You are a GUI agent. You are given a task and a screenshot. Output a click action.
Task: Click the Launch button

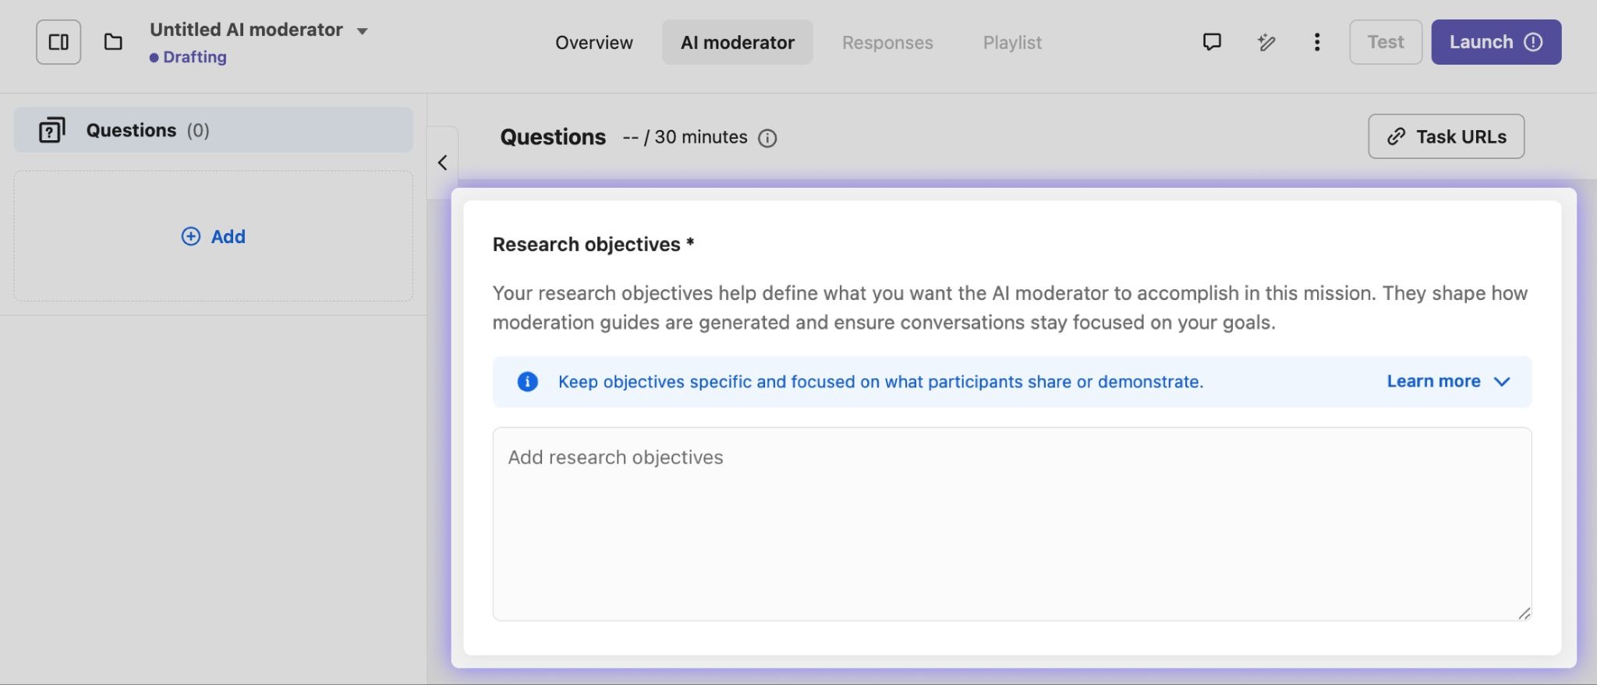[1495, 42]
